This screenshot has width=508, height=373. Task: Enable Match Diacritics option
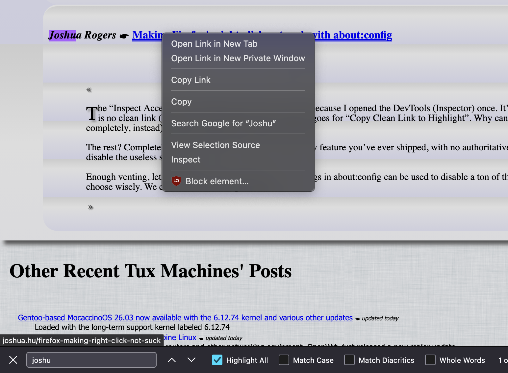(349, 360)
